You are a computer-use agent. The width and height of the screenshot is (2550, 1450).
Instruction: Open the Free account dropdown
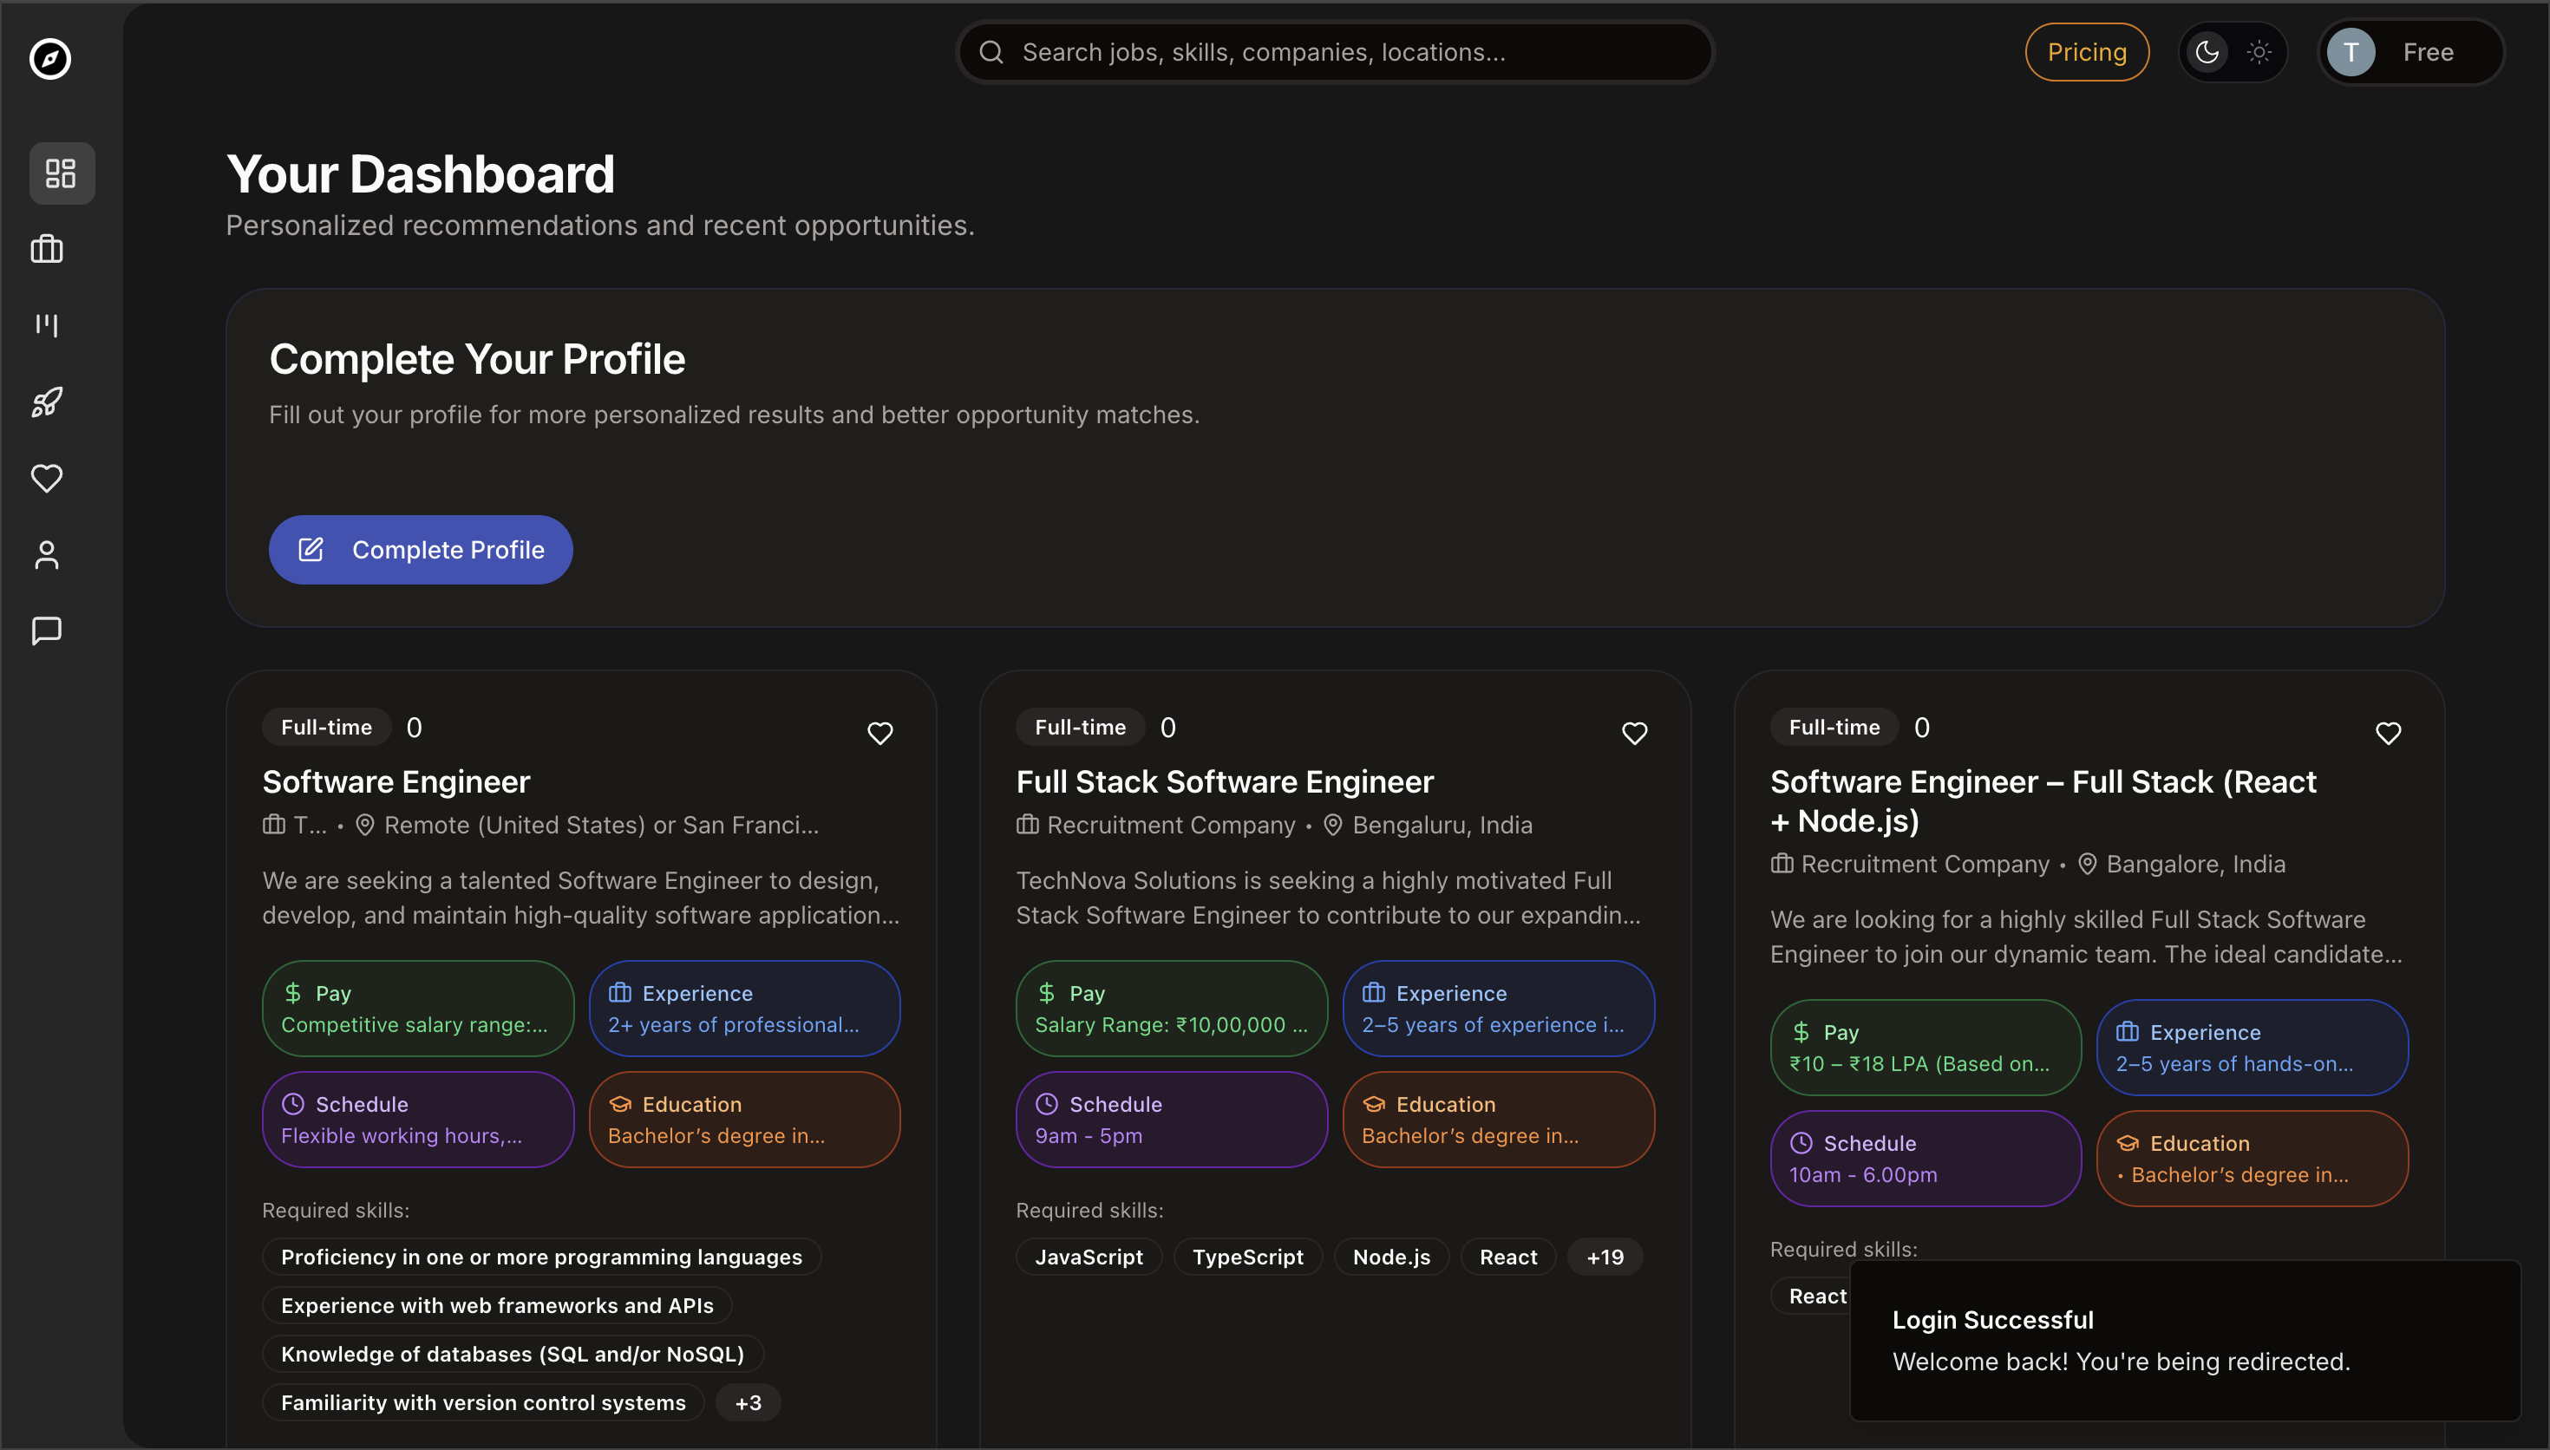click(2428, 52)
